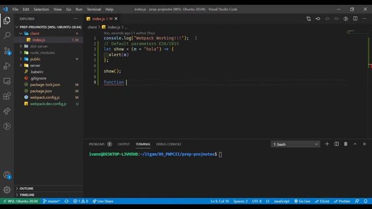Open the Explorer view in activity bar
The width and height of the screenshot is (372, 209).
(7, 21)
